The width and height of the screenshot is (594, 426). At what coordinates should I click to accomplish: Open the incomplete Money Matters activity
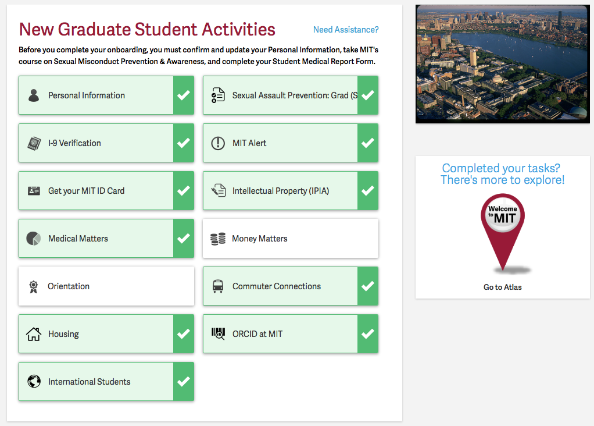291,238
